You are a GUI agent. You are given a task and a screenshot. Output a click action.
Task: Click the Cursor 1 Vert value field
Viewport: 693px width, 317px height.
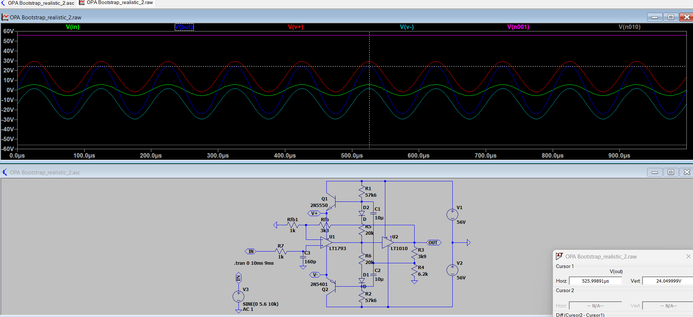click(668, 281)
